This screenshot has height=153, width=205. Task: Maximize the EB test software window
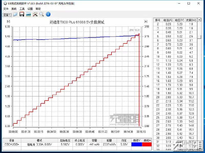tap(189, 3)
